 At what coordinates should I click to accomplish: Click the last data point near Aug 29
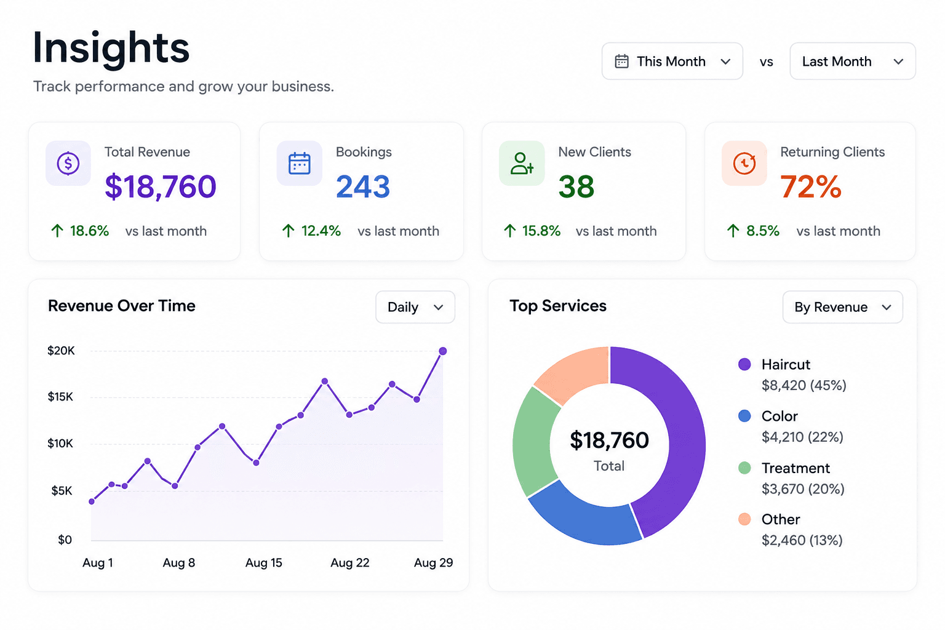click(x=443, y=351)
